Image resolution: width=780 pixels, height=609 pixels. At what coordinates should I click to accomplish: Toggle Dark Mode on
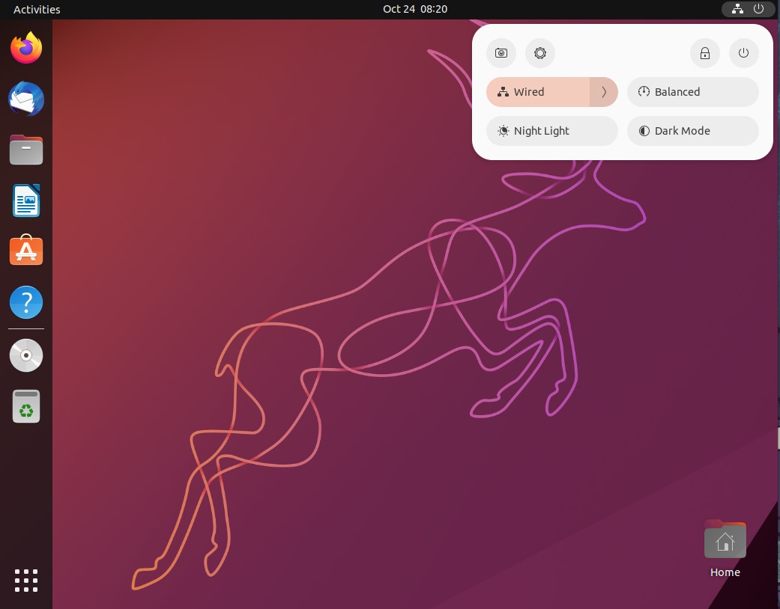693,131
